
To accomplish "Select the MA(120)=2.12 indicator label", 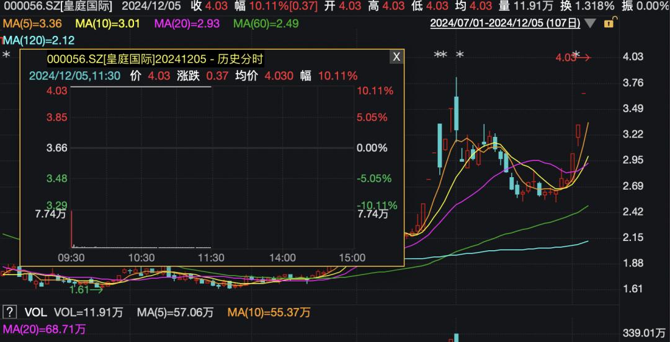I will [39, 40].
